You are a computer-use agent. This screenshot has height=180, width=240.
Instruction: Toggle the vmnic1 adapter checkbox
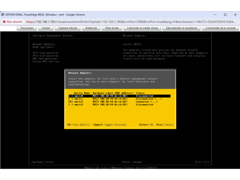(x=71, y=99)
